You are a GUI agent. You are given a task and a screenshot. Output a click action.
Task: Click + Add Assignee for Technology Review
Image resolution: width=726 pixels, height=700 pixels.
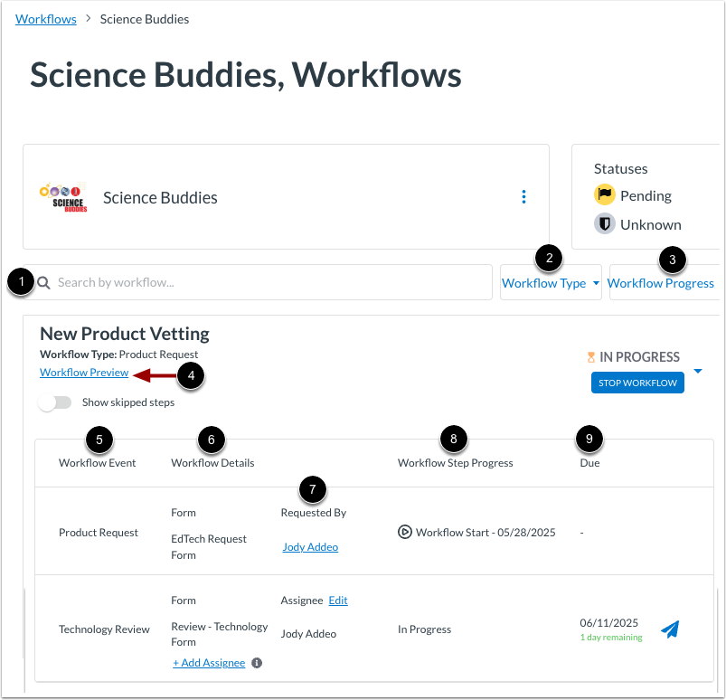click(209, 662)
